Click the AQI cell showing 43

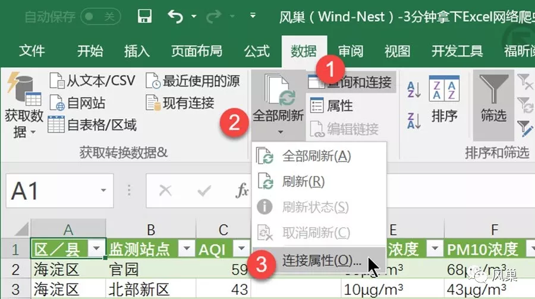click(223, 289)
